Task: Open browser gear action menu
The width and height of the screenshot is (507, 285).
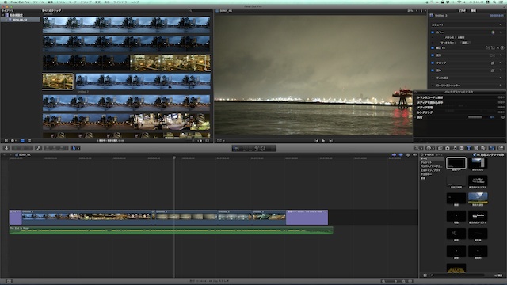Action: pos(13,141)
